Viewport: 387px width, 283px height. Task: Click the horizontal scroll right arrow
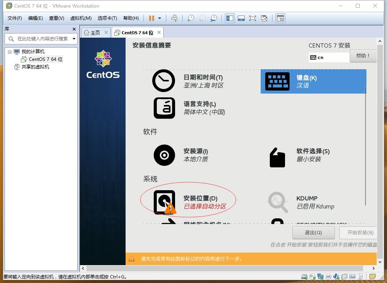pos(374,268)
